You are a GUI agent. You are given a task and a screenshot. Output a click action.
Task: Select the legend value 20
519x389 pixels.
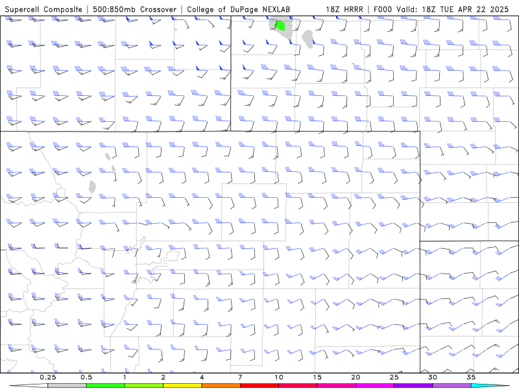[x=356, y=377]
